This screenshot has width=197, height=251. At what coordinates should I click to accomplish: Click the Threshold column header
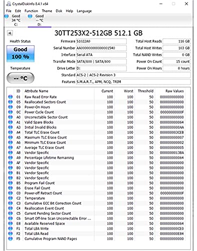pyautogui.click(x=145, y=91)
